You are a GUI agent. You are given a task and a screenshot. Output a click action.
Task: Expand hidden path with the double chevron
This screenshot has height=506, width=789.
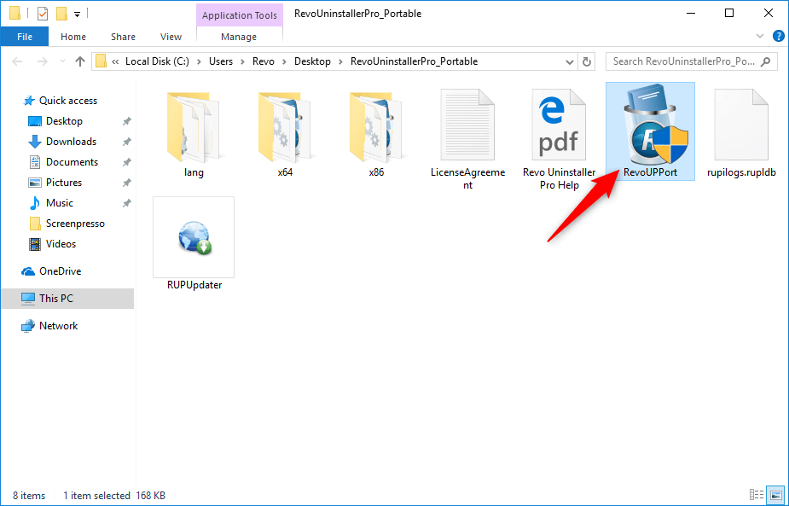tap(116, 61)
